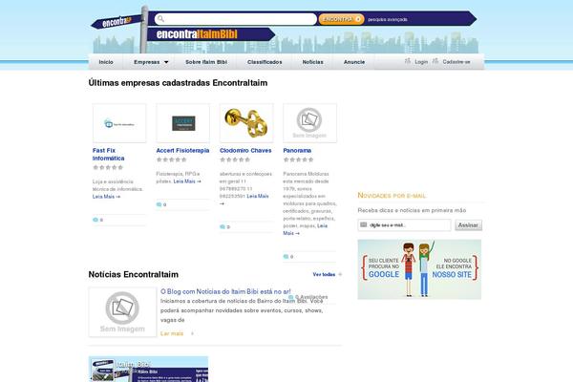Open the pesquisa avançada link
The image size is (573, 382).
[x=388, y=19]
